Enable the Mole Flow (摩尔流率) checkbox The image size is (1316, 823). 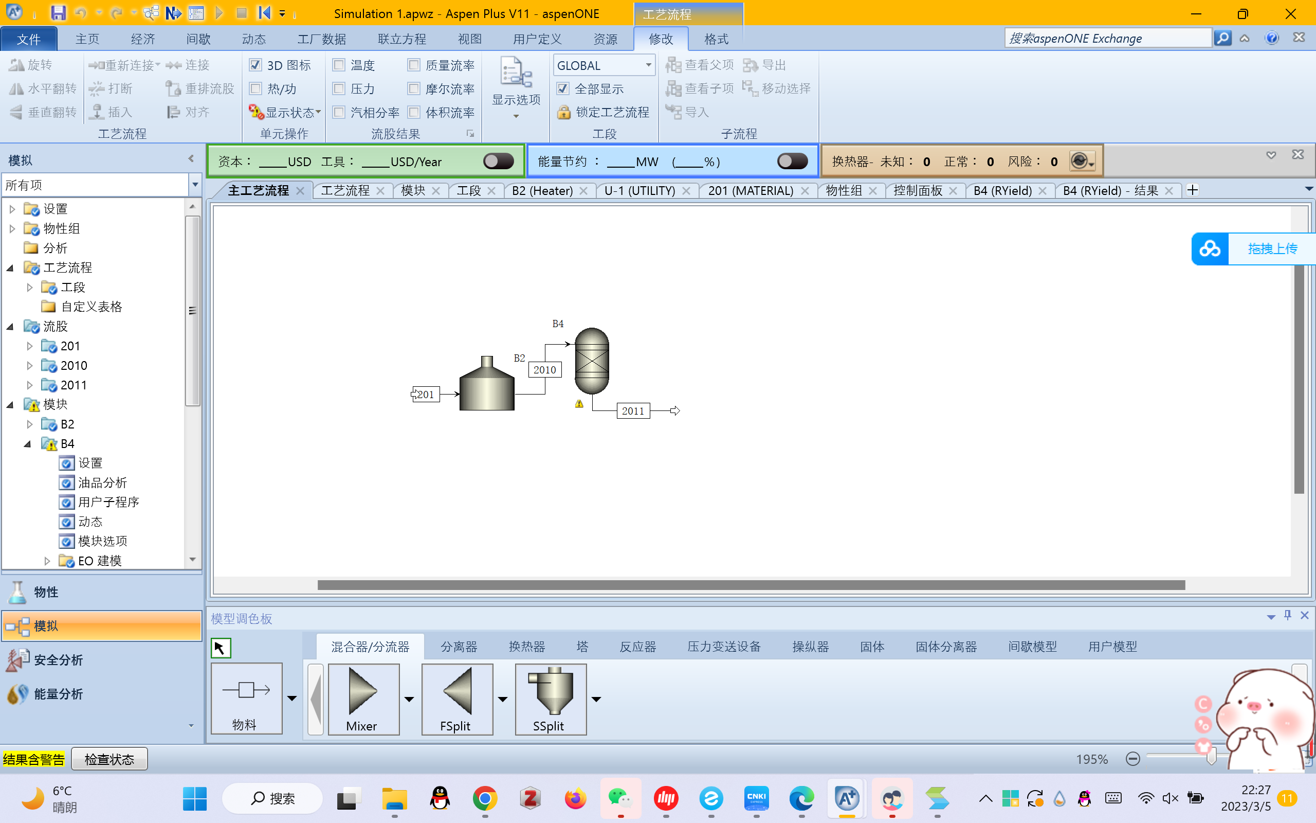(413, 88)
